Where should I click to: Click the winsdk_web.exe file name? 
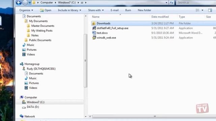coord(106,38)
